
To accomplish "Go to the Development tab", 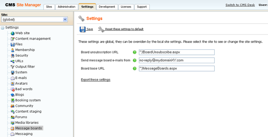I will [x=107, y=7].
